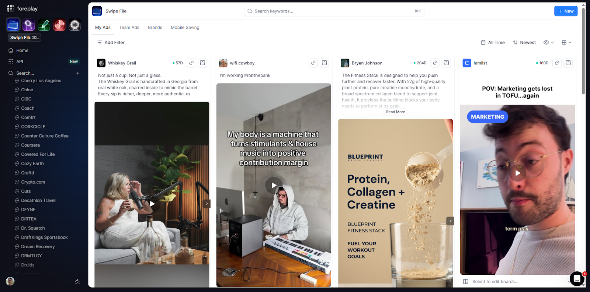This screenshot has width=590, height=292.
Task: Play the wifi.cowboy video
Action: coord(274,185)
